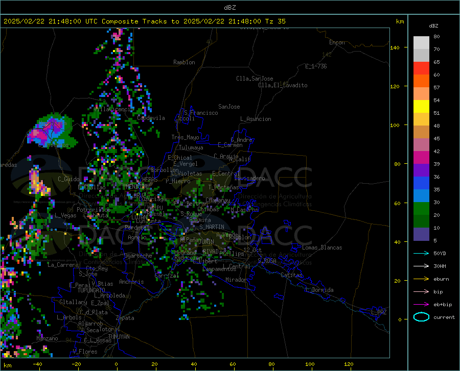
Task: Click the L_Asuncion label
Action: [256, 119]
